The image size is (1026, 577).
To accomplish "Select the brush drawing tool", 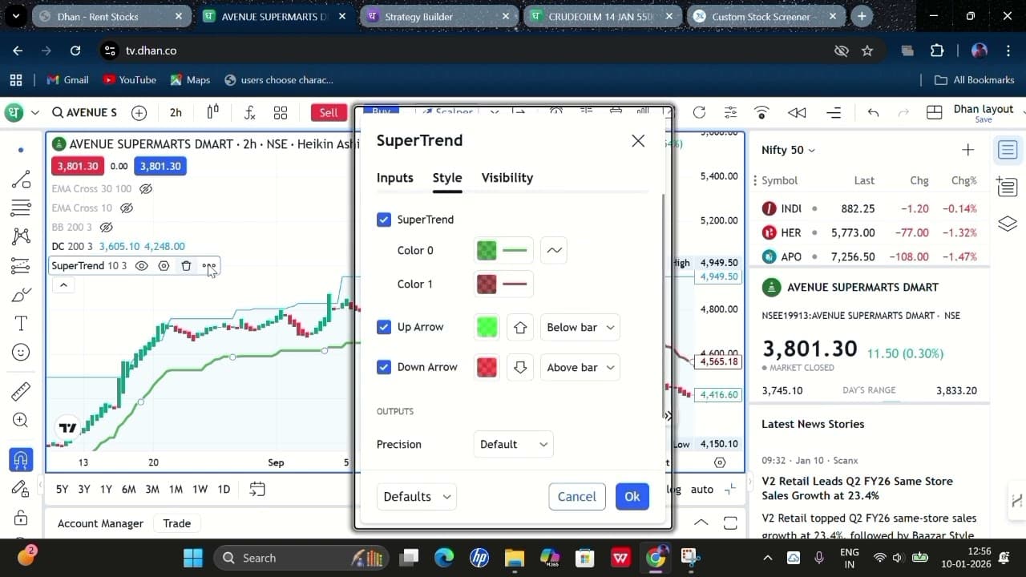I will click(x=21, y=295).
